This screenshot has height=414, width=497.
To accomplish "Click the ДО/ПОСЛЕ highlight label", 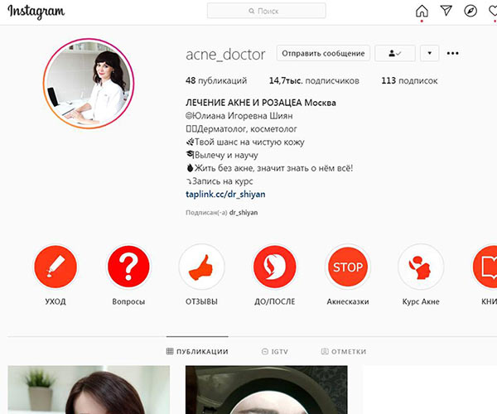I will pos(275,301).
